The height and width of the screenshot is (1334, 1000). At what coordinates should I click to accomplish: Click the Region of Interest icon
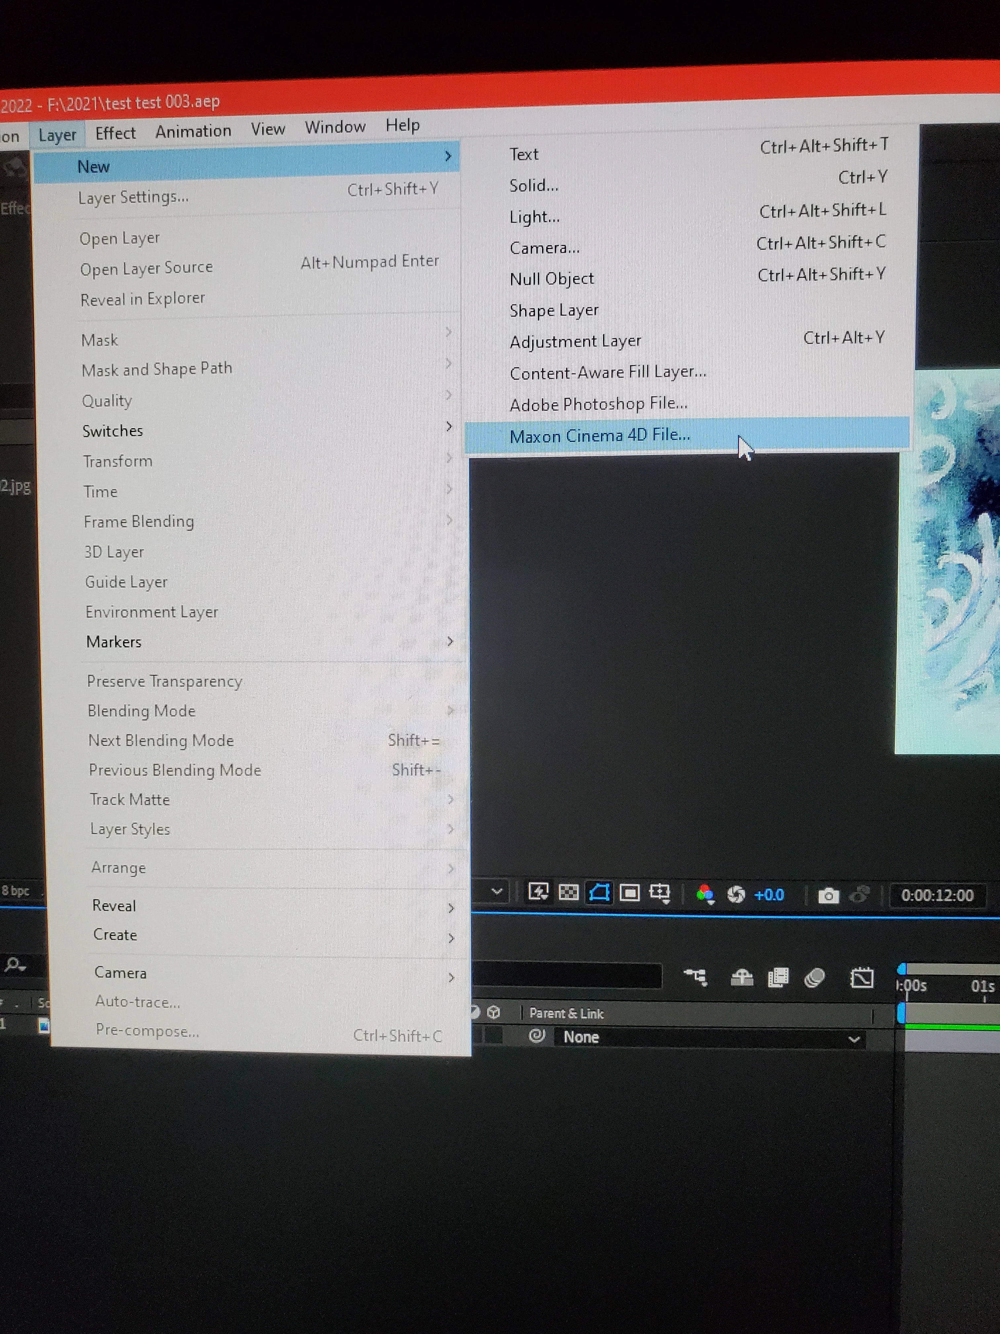click(629, 893)
